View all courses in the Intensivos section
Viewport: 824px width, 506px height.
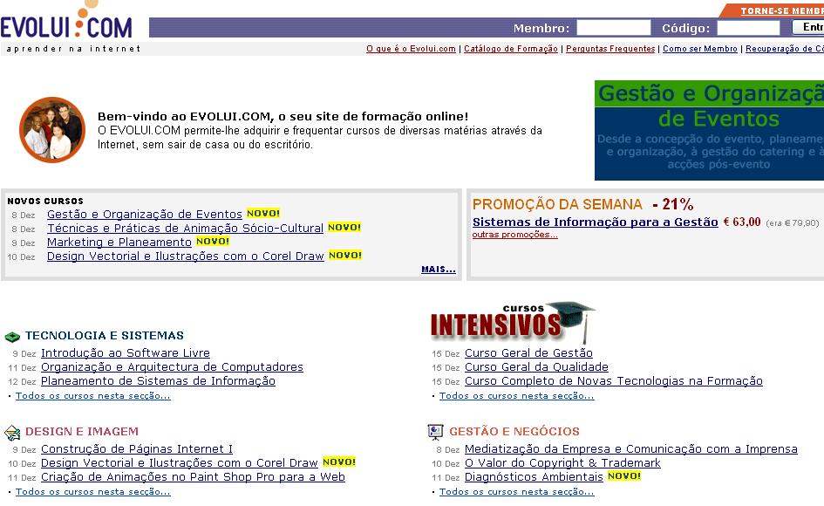pyautogui.click(x=516, y=396)
